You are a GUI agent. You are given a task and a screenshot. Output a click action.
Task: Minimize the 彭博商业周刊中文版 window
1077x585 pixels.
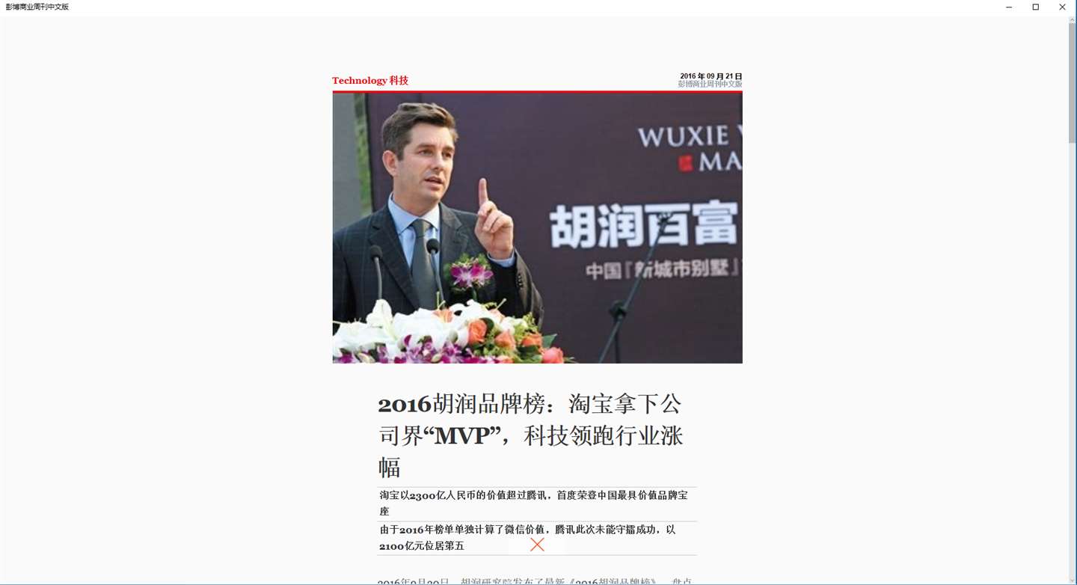click(x=1009, y=7)
